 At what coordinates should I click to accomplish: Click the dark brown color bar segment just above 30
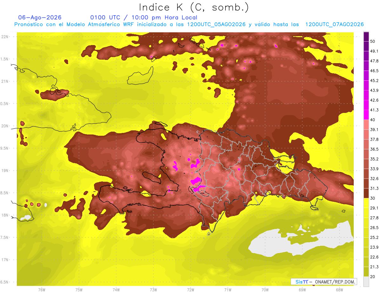coord(366,193)
